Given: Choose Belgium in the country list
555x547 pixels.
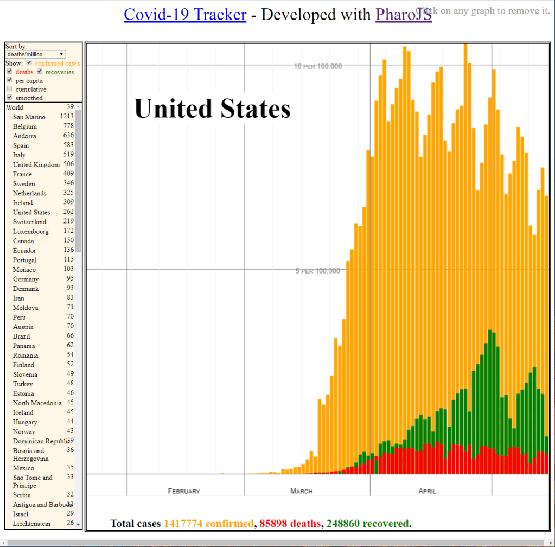Looking at the screenshot, I should coord(25,126).
